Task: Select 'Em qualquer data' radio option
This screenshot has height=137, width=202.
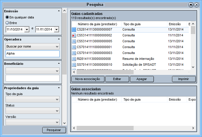Action: (7, 17)
